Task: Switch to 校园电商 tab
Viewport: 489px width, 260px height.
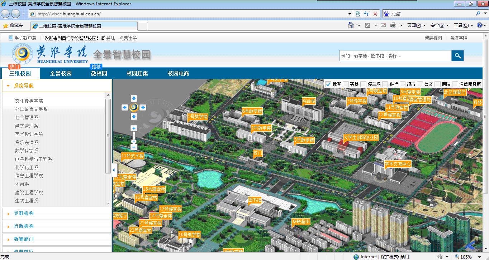Action: tap(178, 73)
